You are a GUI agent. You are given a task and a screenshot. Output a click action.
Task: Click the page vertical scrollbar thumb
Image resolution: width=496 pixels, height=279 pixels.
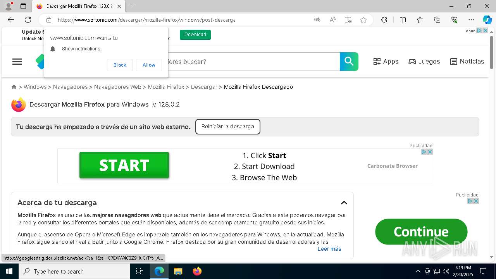coord(492,52)
